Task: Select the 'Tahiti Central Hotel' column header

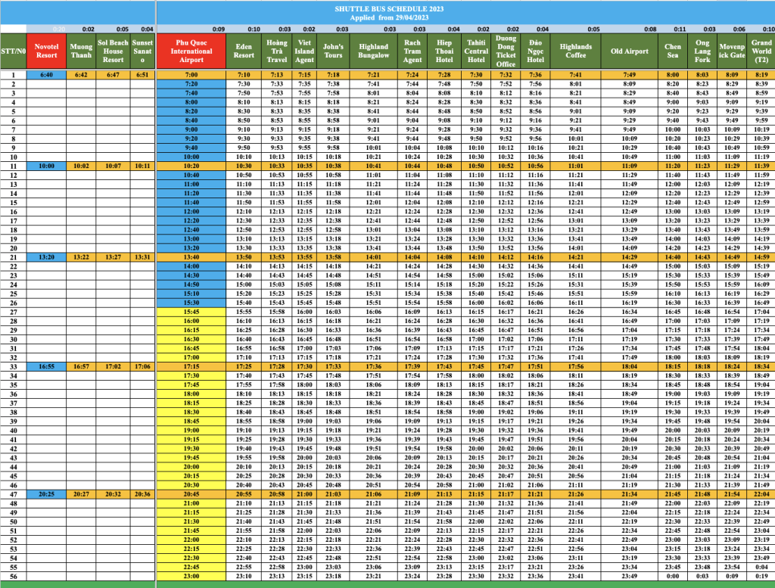Action: click(x=476, y=51)
